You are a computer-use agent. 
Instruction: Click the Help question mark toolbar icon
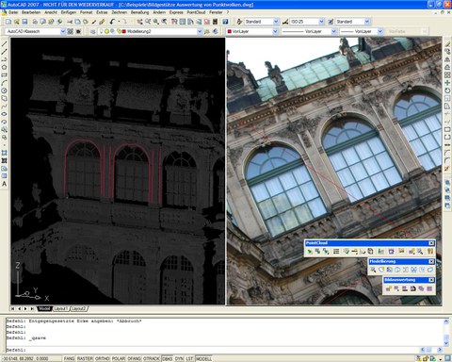tap(225, 22)
